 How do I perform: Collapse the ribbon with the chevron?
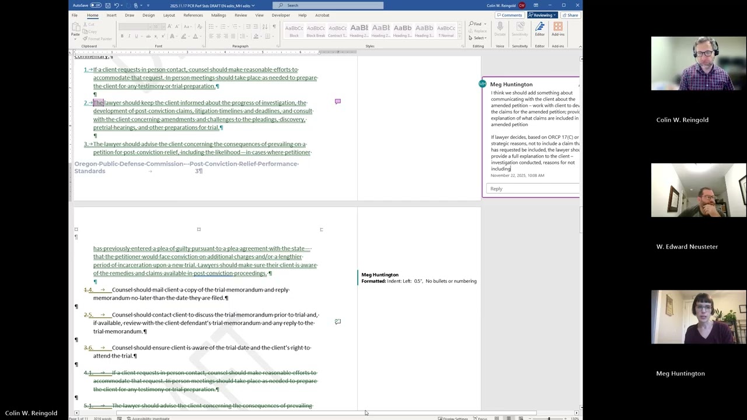click(x=580, y=46)
